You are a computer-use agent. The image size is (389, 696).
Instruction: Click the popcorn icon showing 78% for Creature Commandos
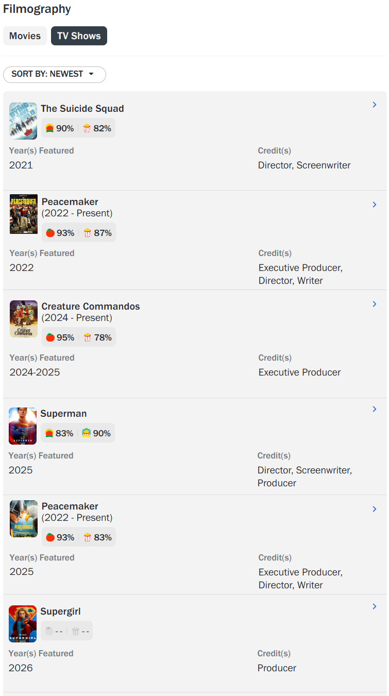(x=88, y=337)
